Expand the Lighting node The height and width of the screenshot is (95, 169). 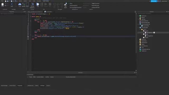pyautogui.click(x=138, y=19)
